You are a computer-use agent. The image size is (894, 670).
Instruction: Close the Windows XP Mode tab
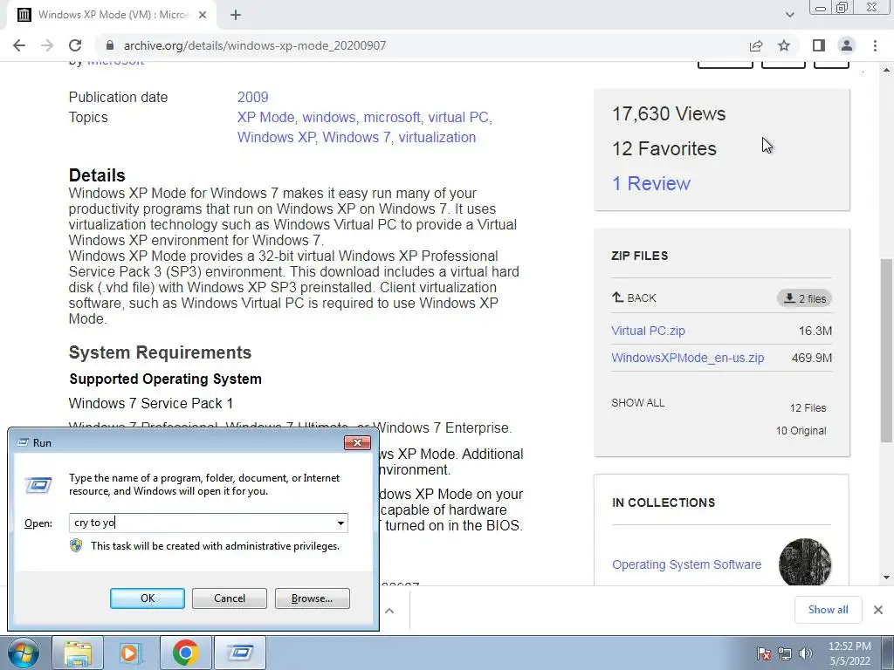coord(203,16)
